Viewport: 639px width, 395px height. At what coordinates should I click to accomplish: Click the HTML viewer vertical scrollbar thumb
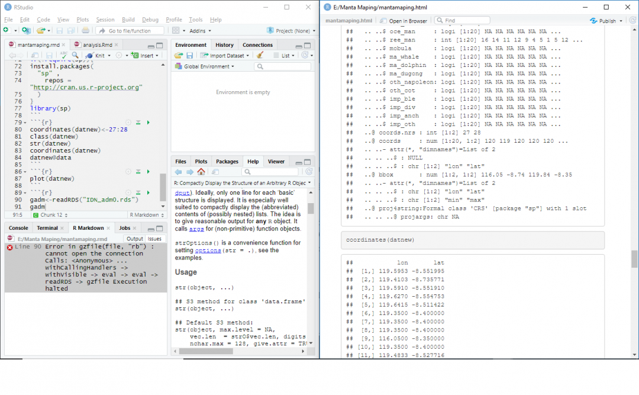634,259
